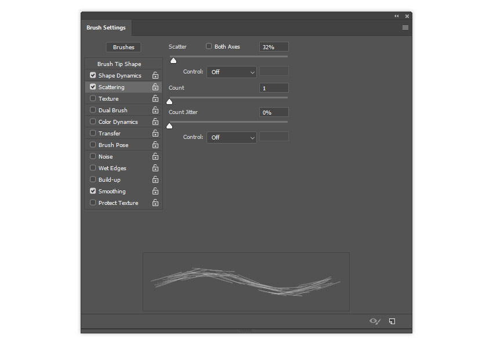493x345 pixels.
Task: Click the Count value field showing 1
Action: [274, 88]
